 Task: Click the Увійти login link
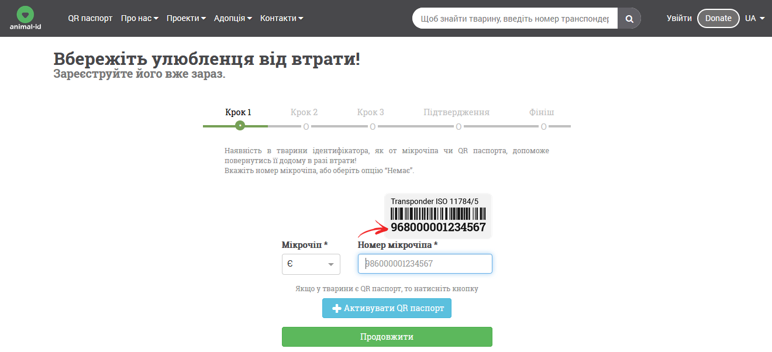pos(679,18)
